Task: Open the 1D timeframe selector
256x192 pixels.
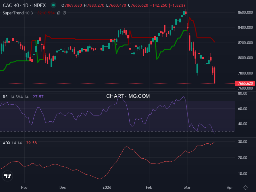Action: click(25, 5)
